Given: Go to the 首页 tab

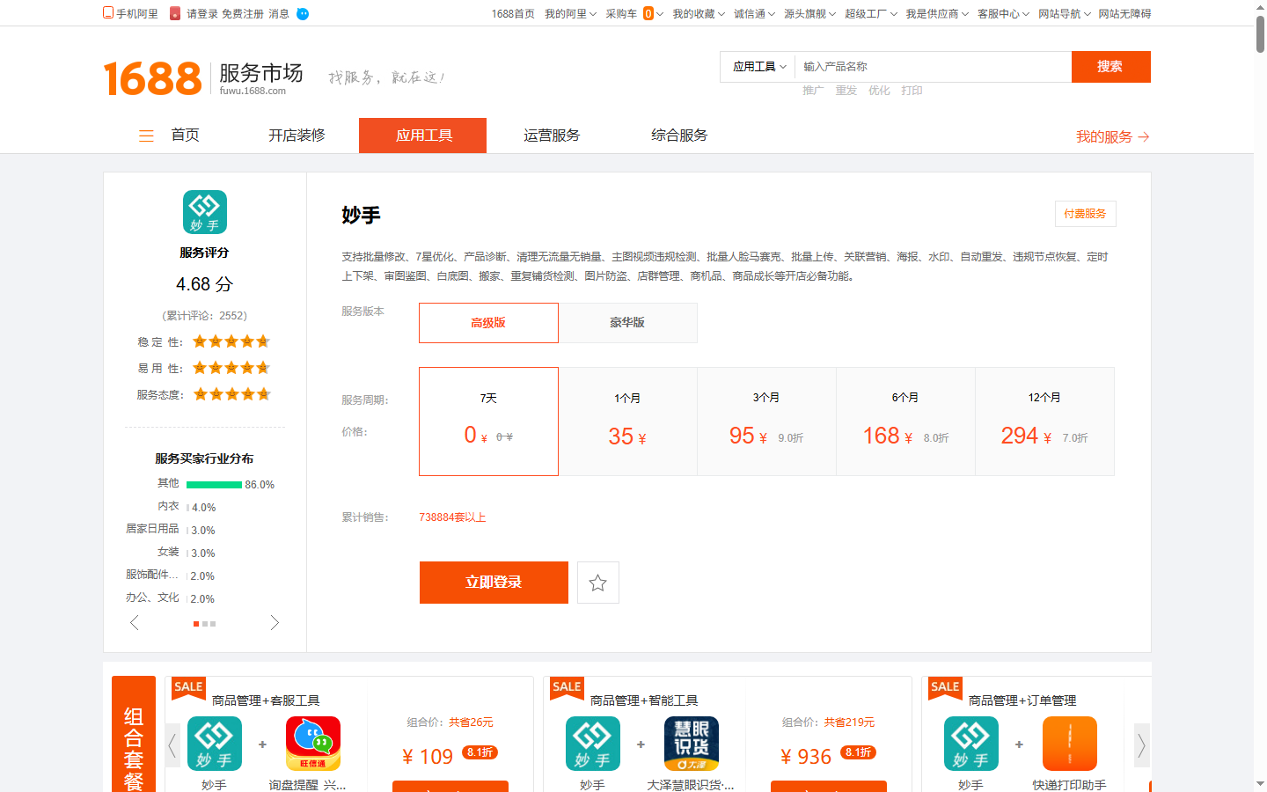Looking at the screenshot, I should (185, 136).
